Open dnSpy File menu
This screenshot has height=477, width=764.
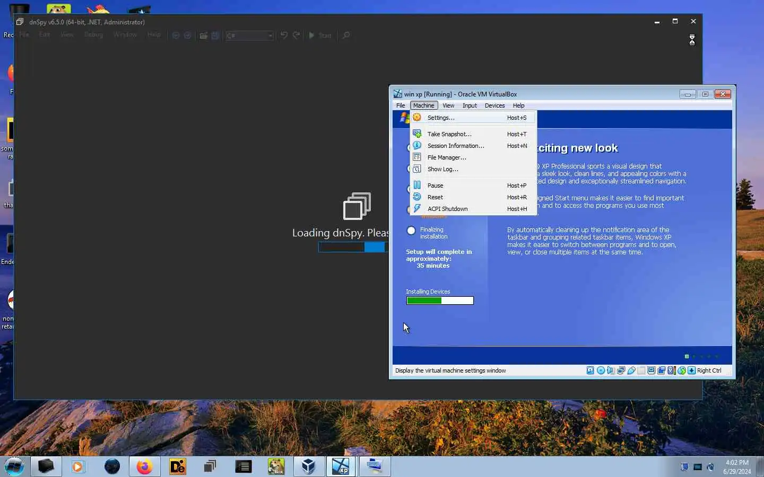[24, 34]
